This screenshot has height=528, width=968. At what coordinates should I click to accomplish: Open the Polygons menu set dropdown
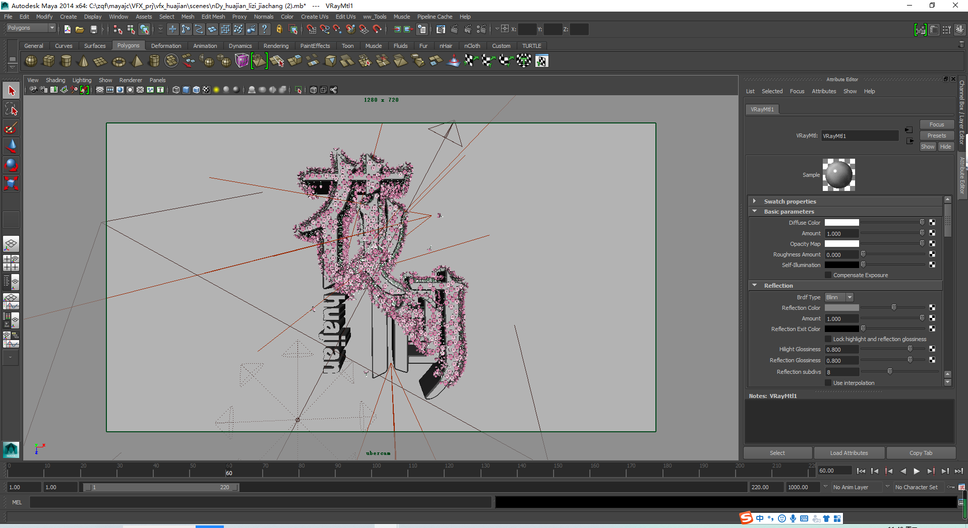coord(30,28)
